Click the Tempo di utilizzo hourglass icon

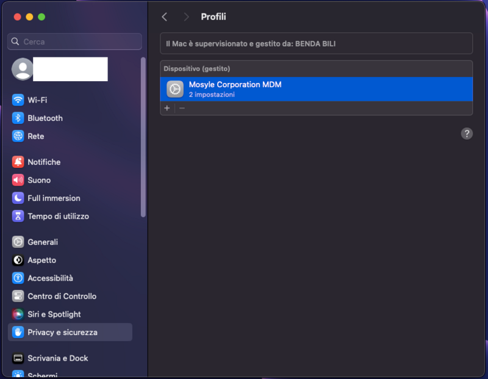(18, 216)
